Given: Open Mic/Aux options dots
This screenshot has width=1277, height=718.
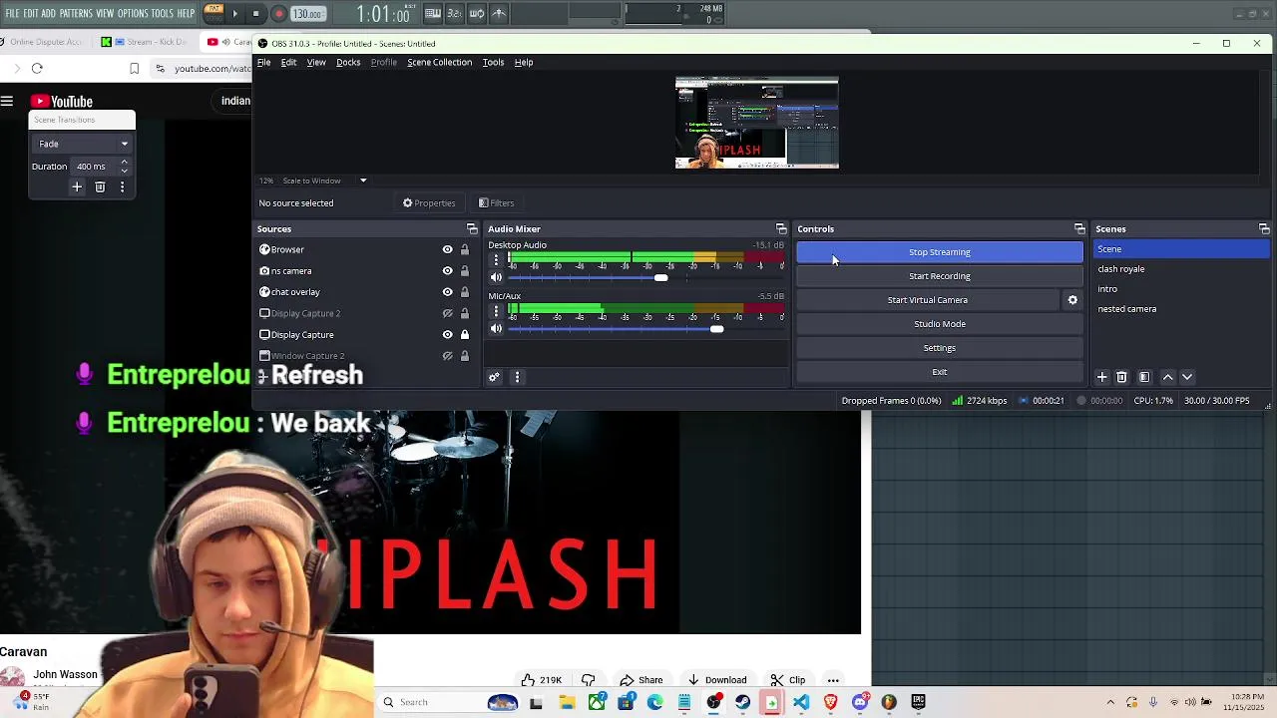Looking at the screenshot, I should pyautogui.click(x=496, y=311).
